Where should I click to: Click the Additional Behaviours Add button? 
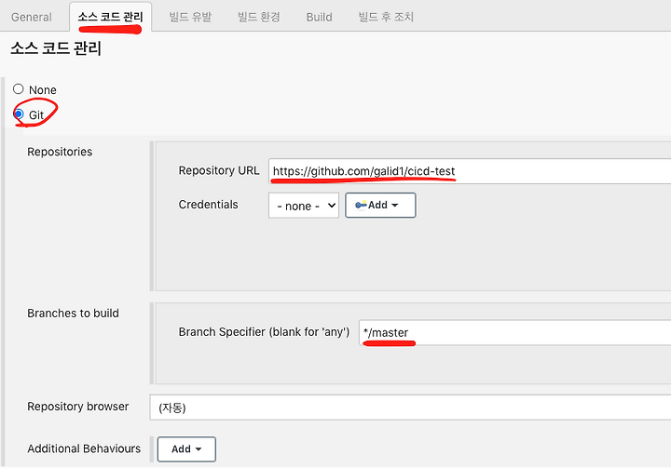pyautogui.click(x=186, y=449)
